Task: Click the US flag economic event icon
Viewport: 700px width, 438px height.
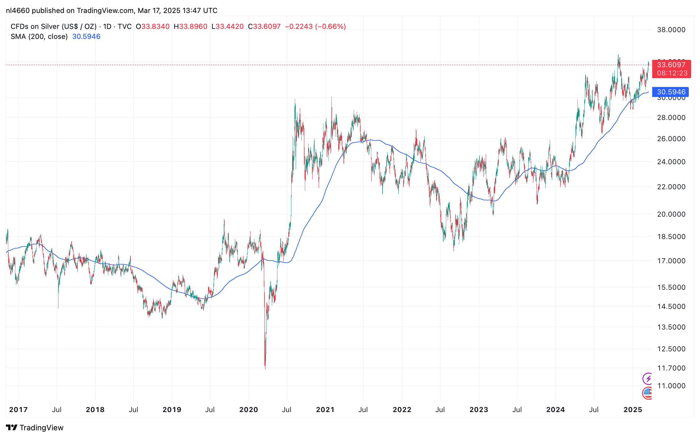Action: pos(647,393)
